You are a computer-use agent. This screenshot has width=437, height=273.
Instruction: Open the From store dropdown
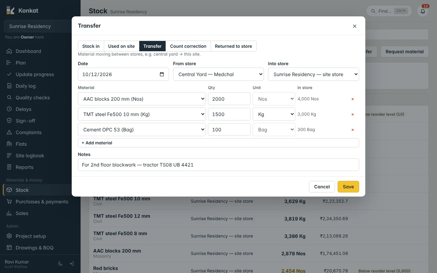pos(218,74)
